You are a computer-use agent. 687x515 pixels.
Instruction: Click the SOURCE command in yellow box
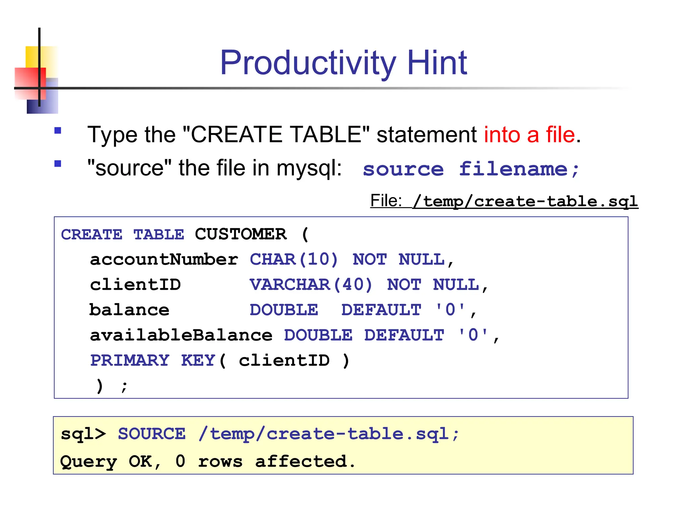tap(152, 434)
